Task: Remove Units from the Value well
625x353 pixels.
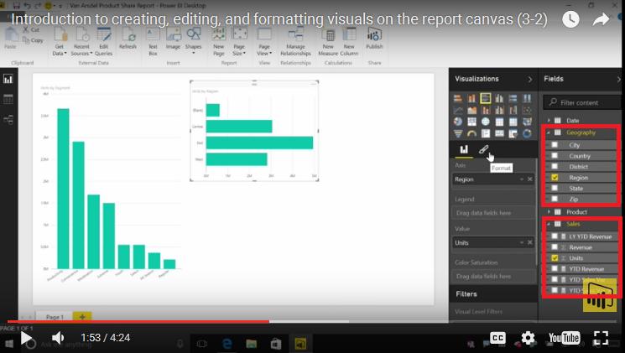Action: 530,242
